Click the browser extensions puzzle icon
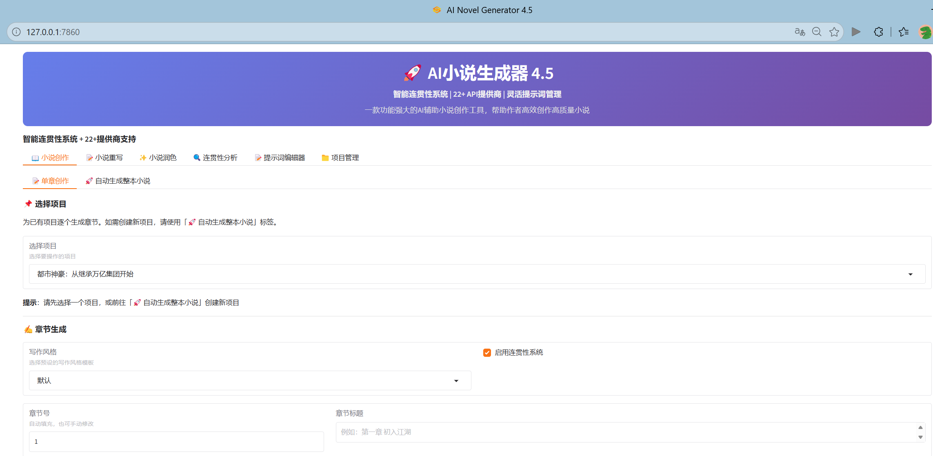The width and height of the screenshot is (933, 456). (878, 32)
